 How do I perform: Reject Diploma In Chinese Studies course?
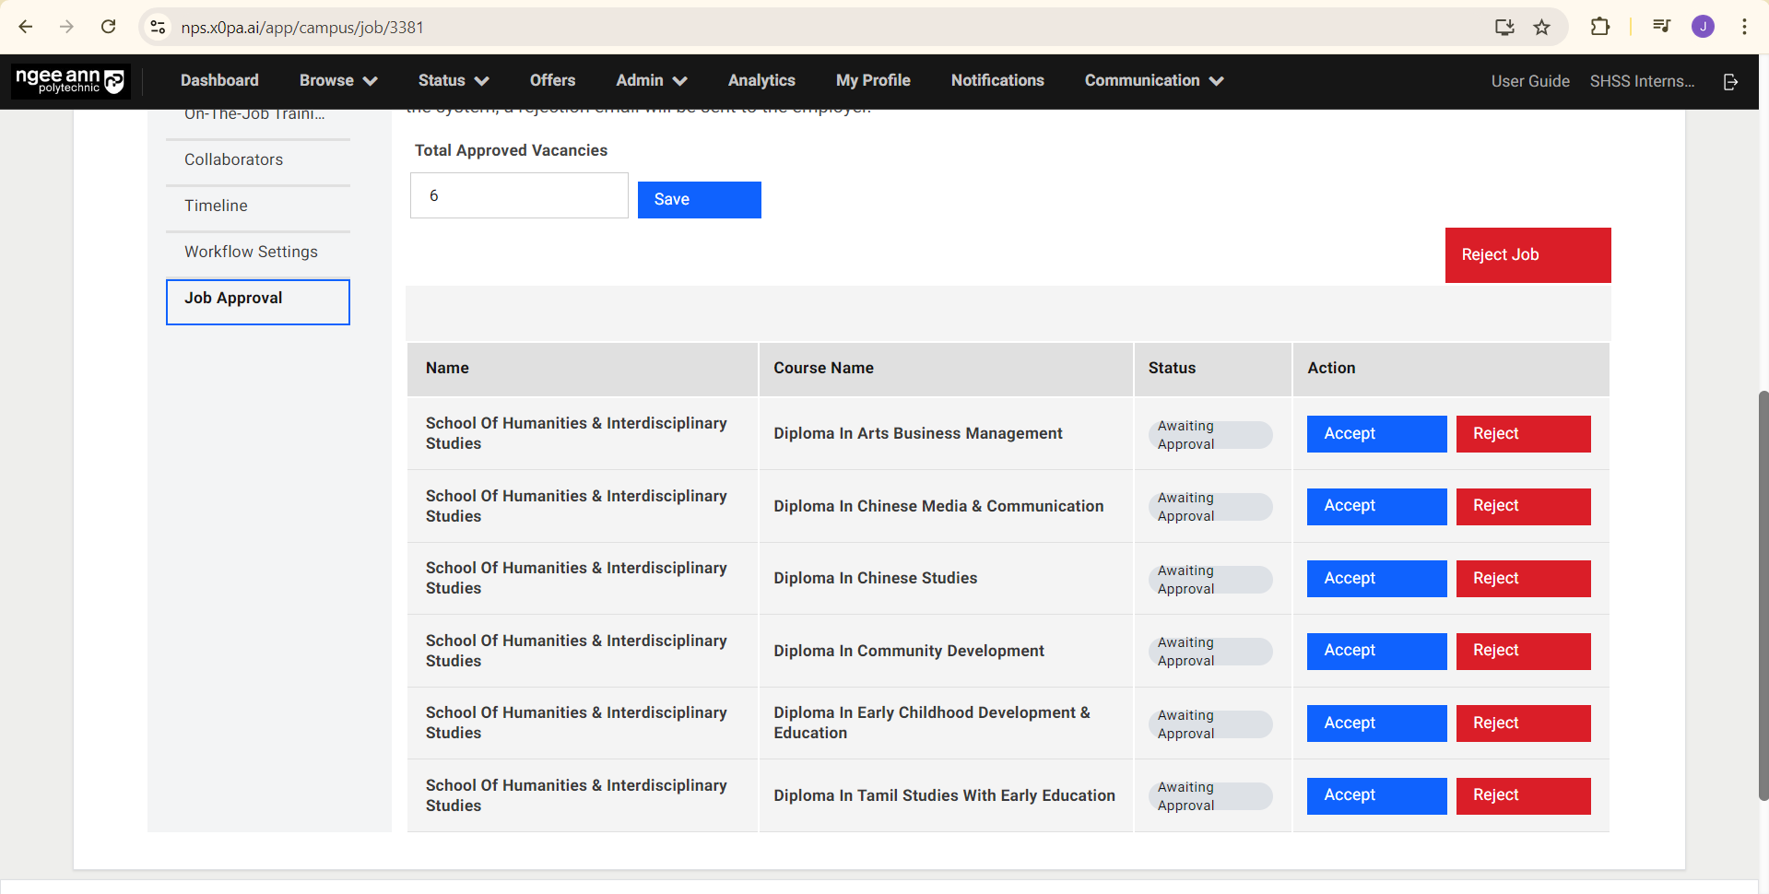[1522, 579]
